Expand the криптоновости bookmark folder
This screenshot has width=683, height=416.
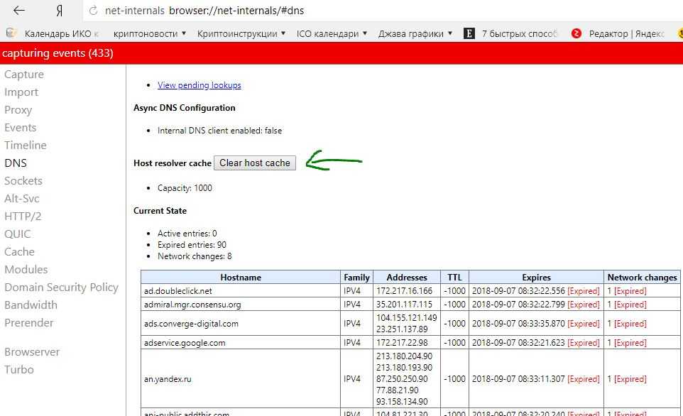pyautogui.click(x=150, y=33)
